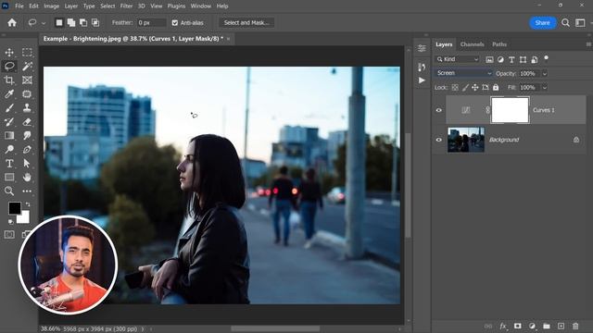
Task: Switch to the Channels tab
Action: (472, 44)
